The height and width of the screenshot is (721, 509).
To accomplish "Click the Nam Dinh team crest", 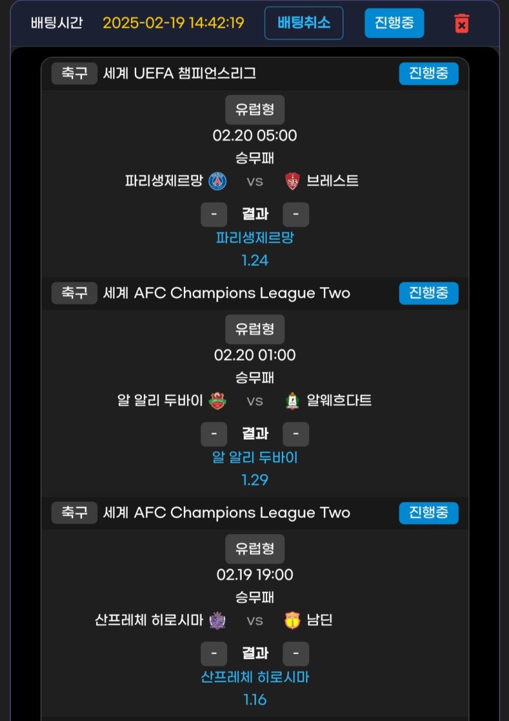I will tap(292, 620).
